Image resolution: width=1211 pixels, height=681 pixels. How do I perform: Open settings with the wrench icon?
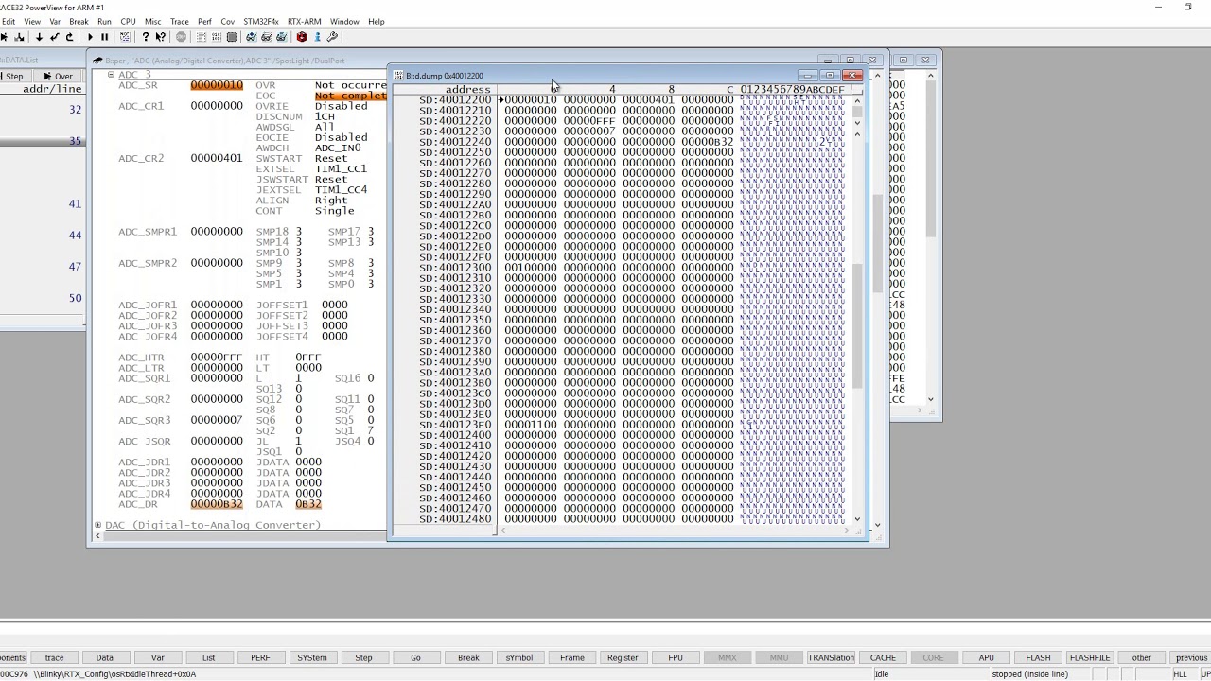(332, 37)
